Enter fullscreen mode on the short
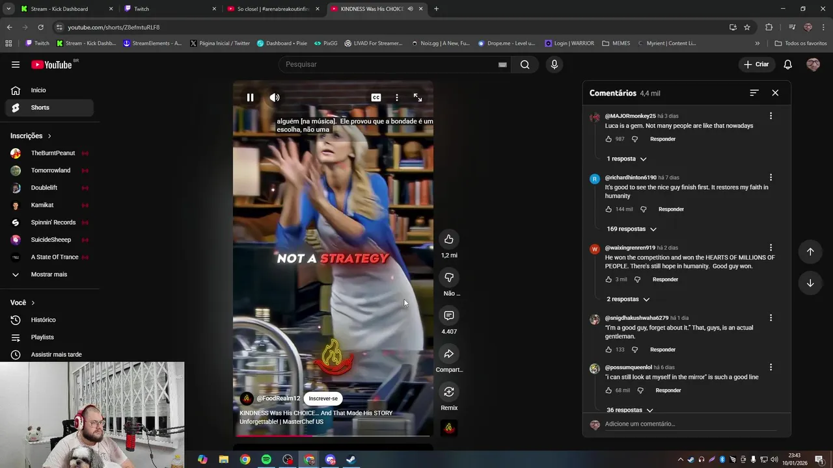833x468 pixels. pos(418,97)
